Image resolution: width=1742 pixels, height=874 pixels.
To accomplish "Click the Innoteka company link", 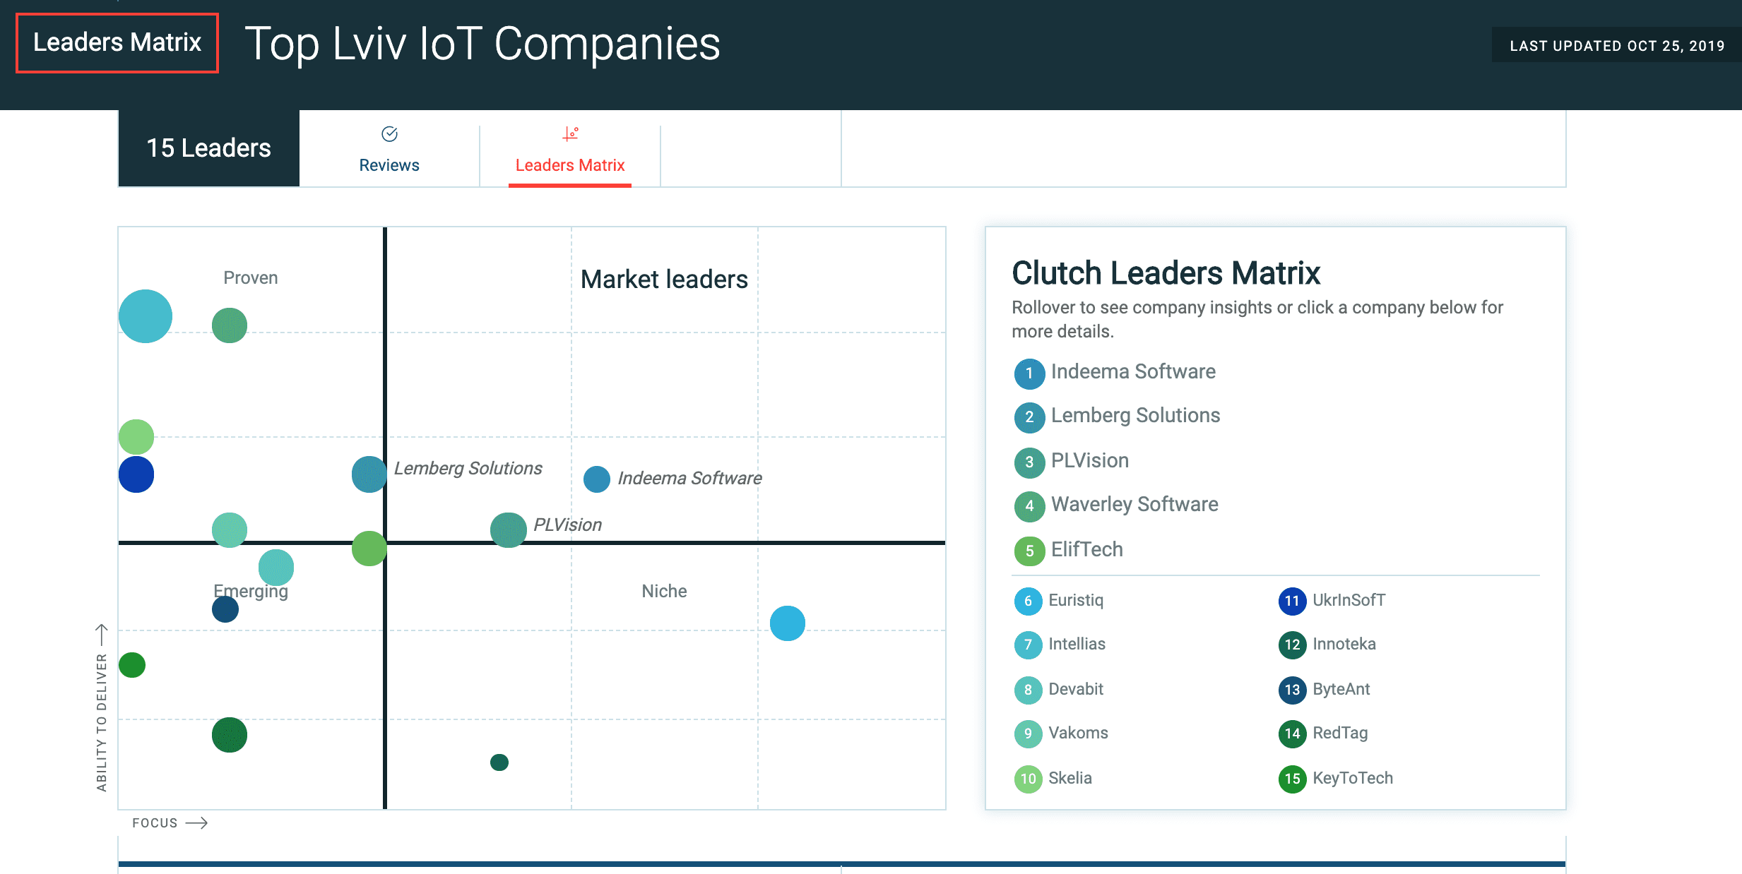I will 1344,645.
